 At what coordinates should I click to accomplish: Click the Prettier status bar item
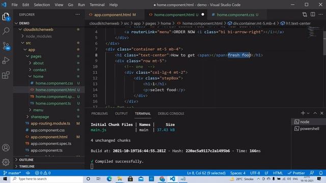pyautogui.click(x=296, y=173)
